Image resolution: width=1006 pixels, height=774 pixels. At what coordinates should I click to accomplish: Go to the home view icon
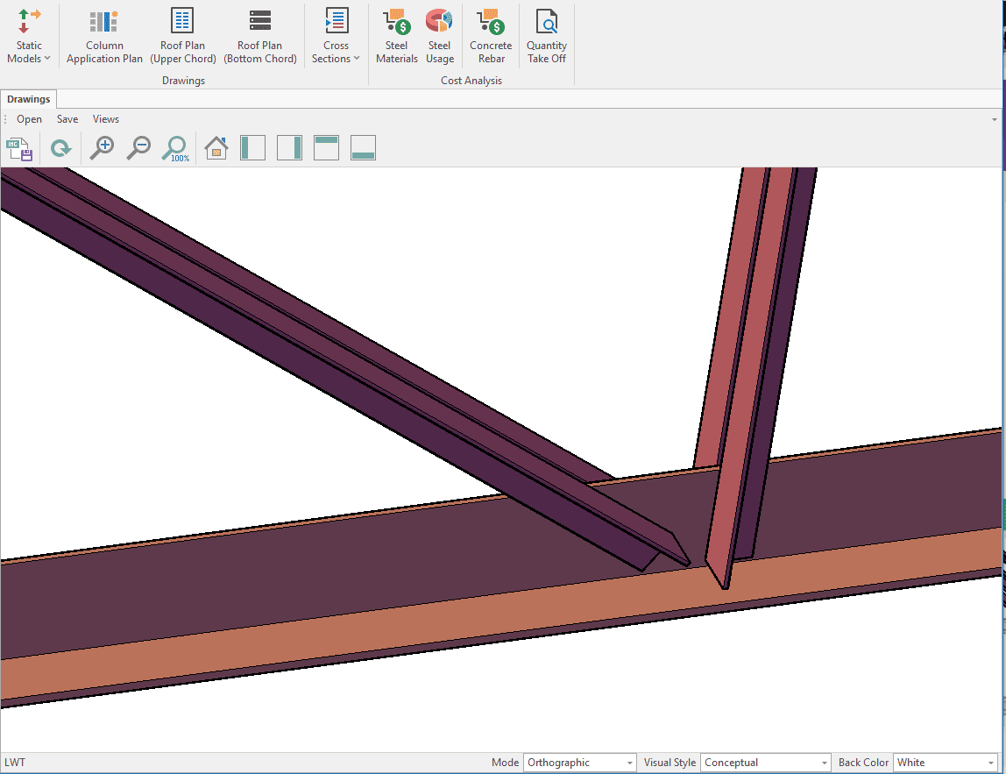[216, 148]
